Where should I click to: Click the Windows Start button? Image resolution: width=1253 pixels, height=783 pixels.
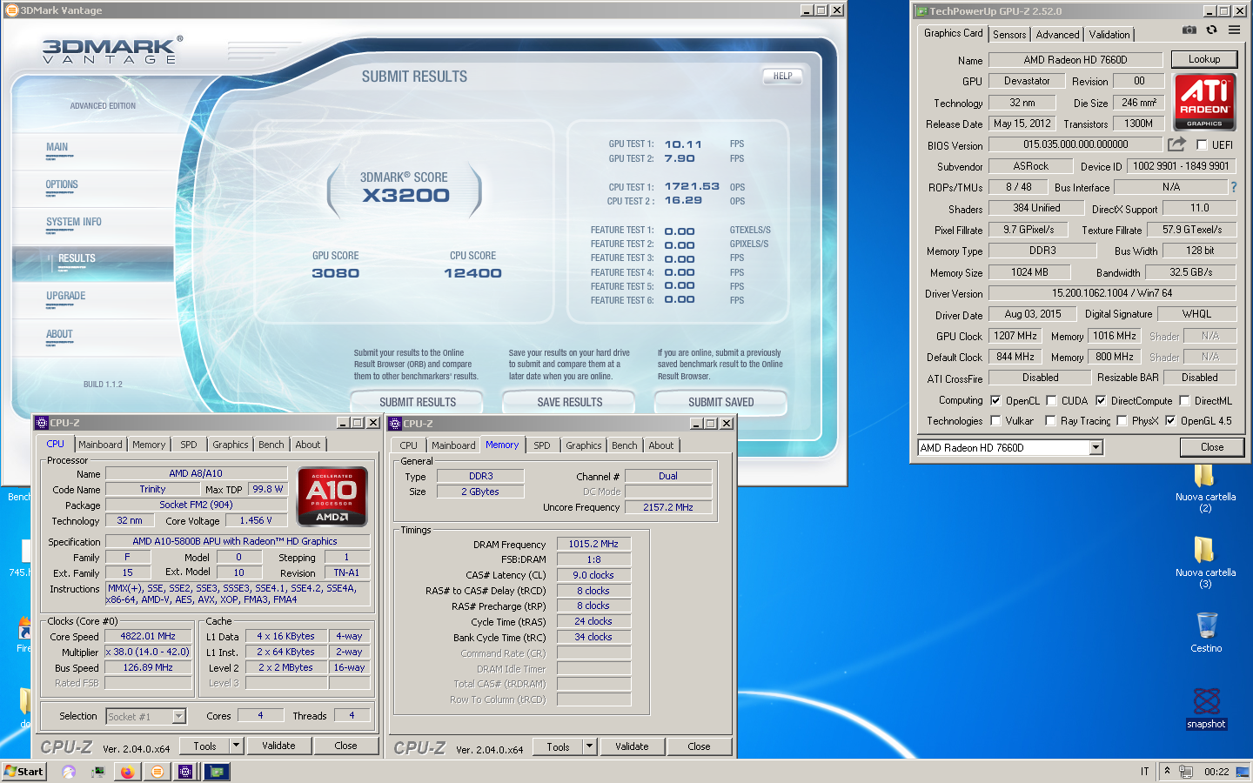pos(23,772)
